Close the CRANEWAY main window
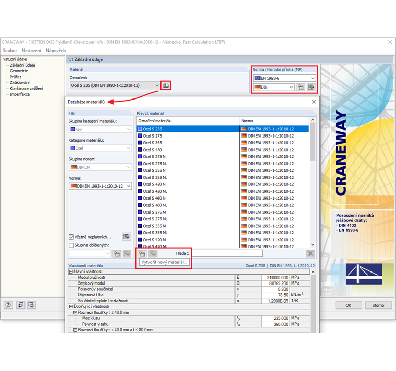 (x=390, y=42)
